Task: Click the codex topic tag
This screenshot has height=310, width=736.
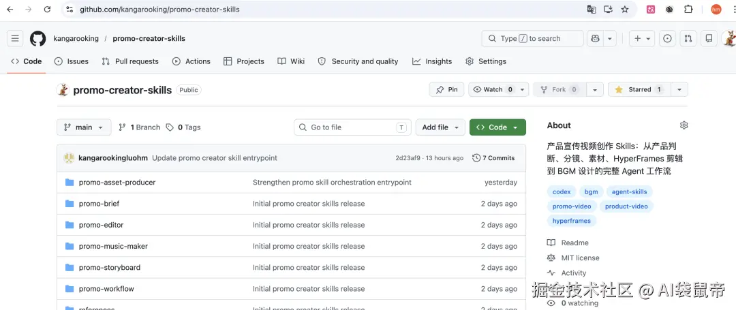Action: (562, 192)
